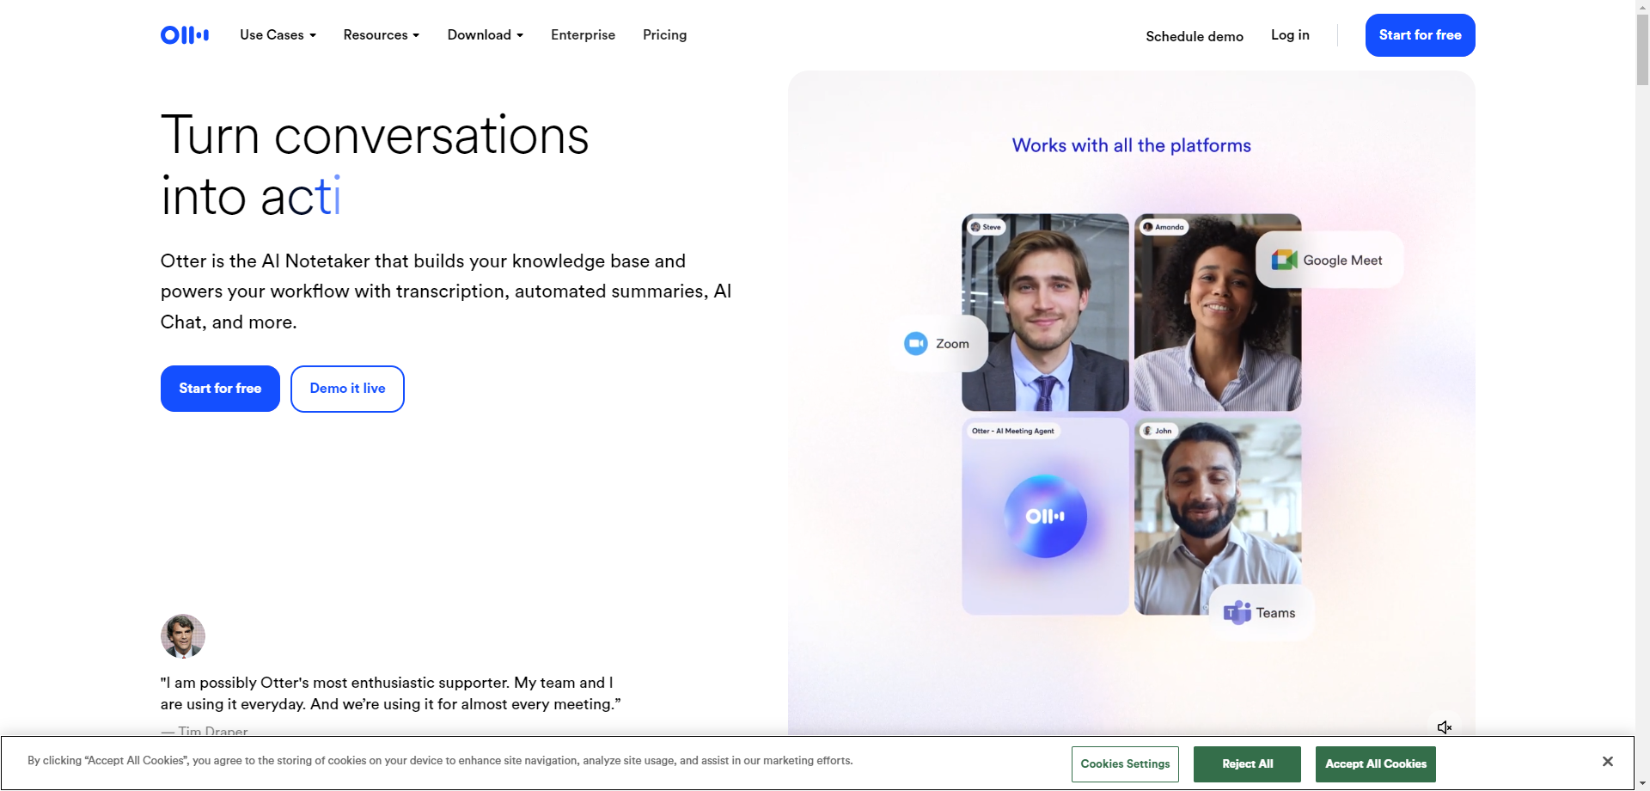Unmute the video using the speaker icon
Screen dimensions: 1650x791
pos(1444,727)
